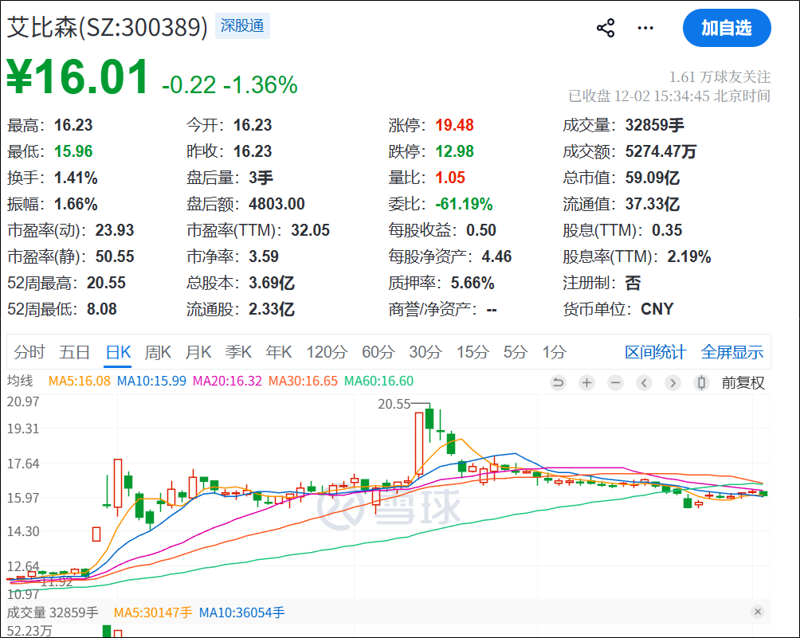
Task: Click the share icon
Action: [606, 28]
